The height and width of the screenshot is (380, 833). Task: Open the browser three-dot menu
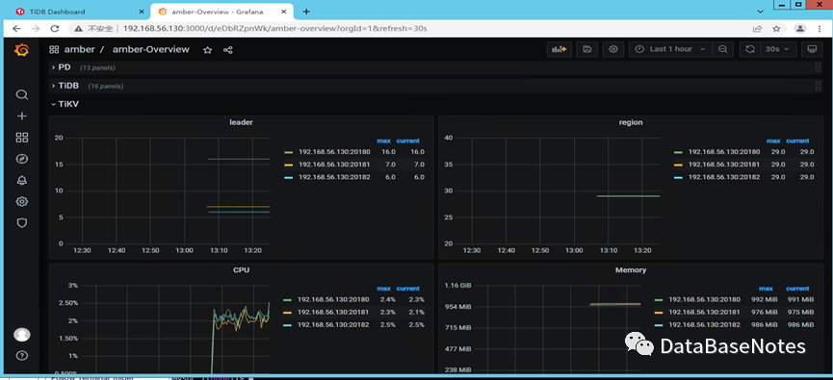[819, 29]
